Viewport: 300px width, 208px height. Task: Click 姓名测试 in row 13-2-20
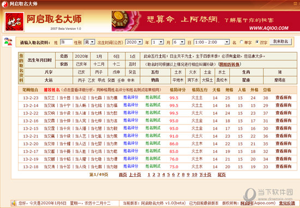153,144
